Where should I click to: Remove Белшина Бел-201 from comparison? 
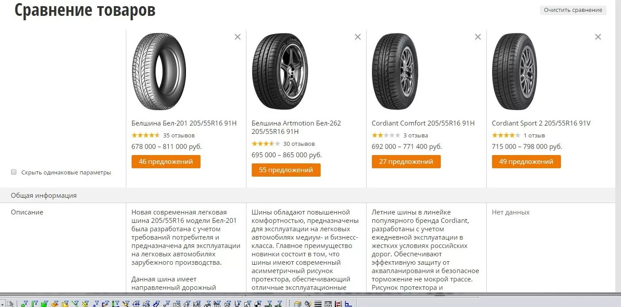pyautogui.click(x=238, y=37)
